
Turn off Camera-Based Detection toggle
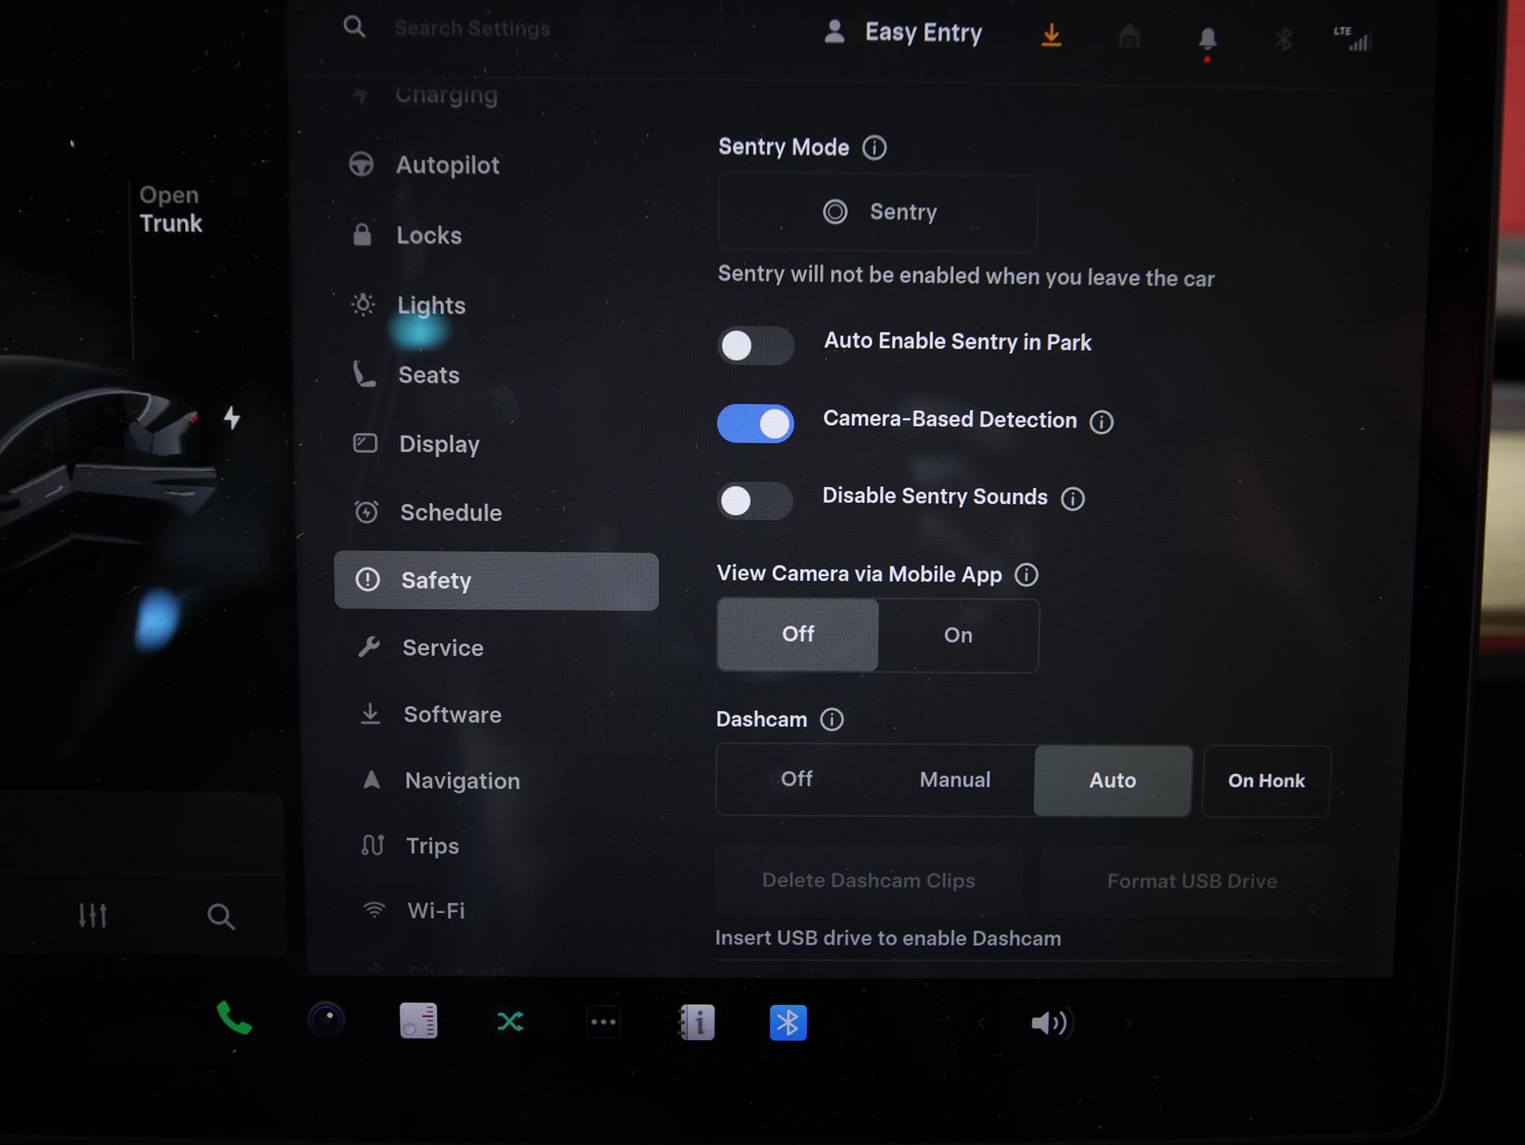pos(755,424)
